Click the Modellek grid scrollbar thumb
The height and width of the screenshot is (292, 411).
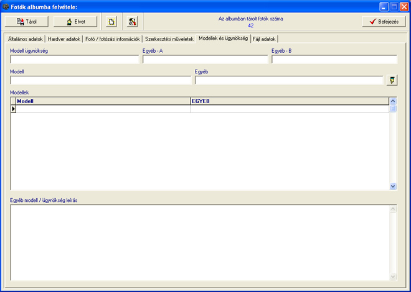[393, 109]
